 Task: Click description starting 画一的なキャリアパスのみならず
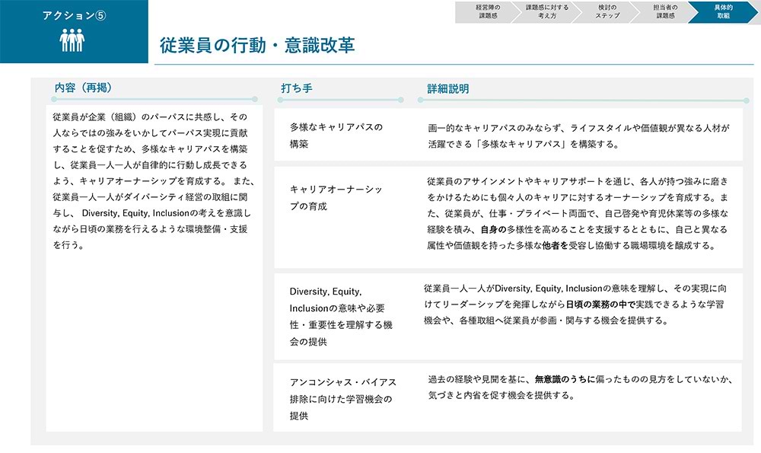tap(578, 136)
